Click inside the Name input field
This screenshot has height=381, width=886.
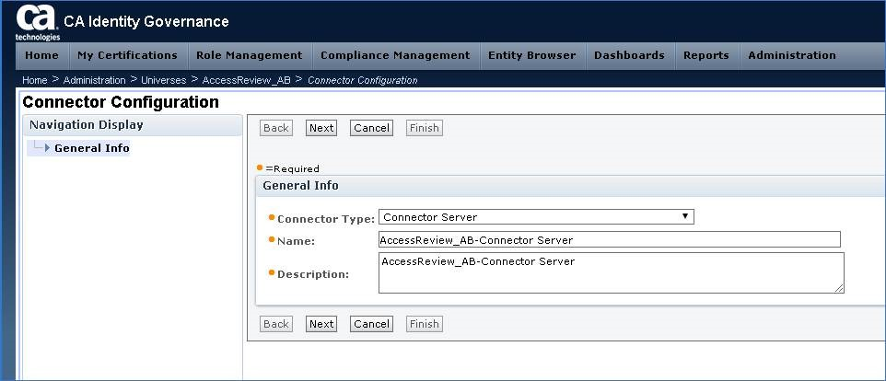[609, 240]
